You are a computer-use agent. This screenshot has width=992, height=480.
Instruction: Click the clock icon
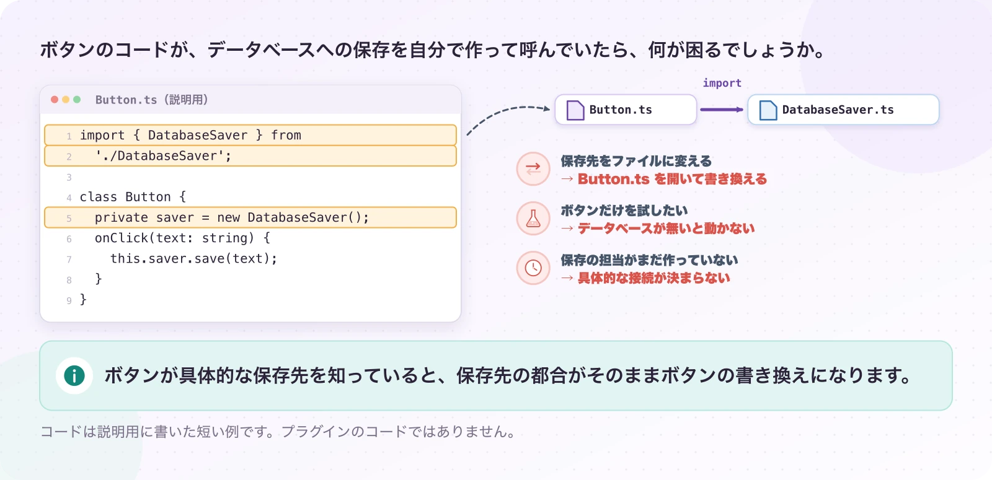pyautogui.click(x=533, y=268)
